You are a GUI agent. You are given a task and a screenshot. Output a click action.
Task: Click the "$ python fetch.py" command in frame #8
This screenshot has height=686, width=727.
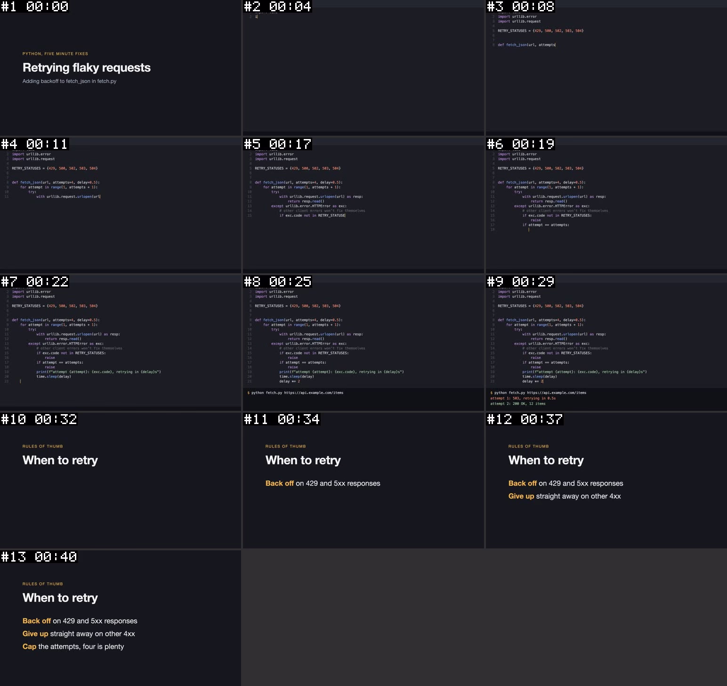point(296,392)
